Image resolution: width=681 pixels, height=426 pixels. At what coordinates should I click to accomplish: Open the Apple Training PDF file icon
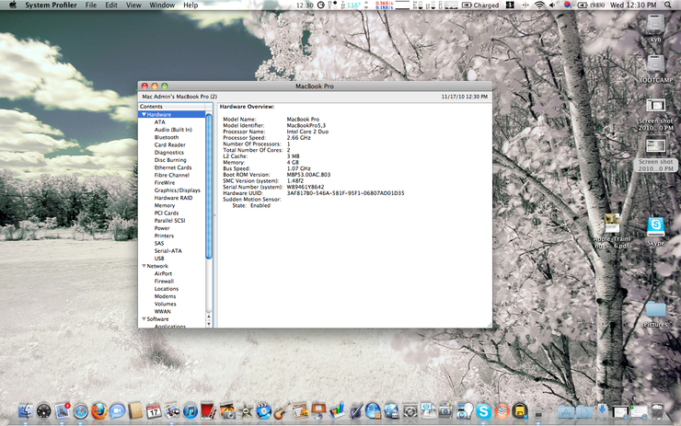pyautogui.click(x=612, y=225)
